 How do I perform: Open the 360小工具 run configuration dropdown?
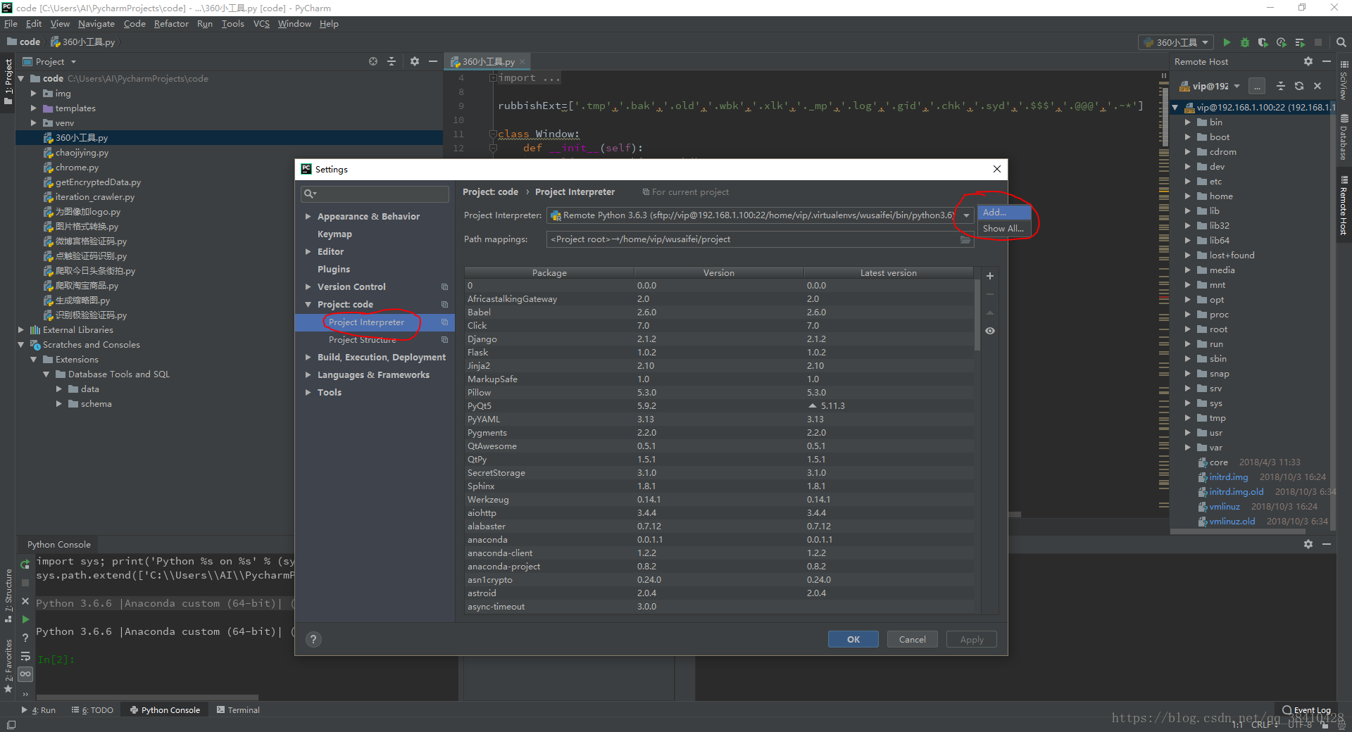[1176, 42]
